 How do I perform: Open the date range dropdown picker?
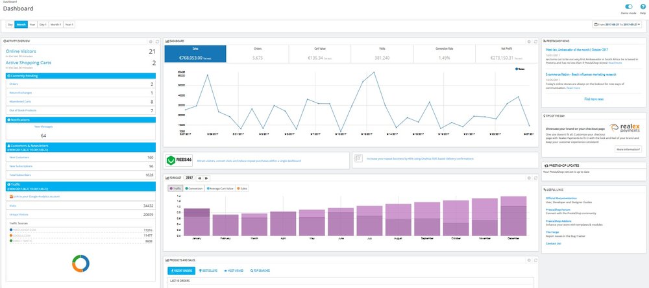(618, 25)
